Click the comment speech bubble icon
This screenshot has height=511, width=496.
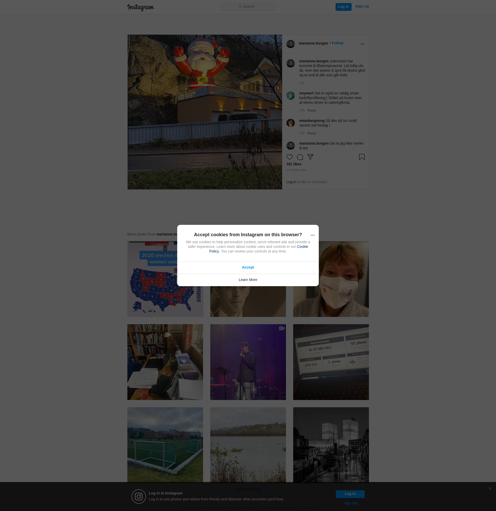(x=300, y=157)
